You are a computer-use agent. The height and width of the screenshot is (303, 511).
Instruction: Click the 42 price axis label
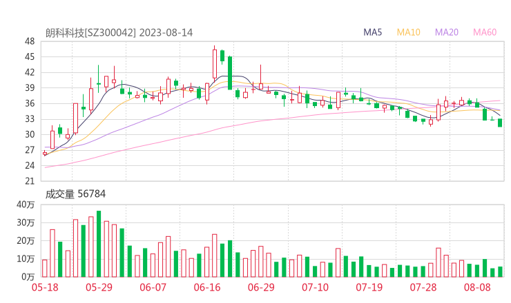30,72
